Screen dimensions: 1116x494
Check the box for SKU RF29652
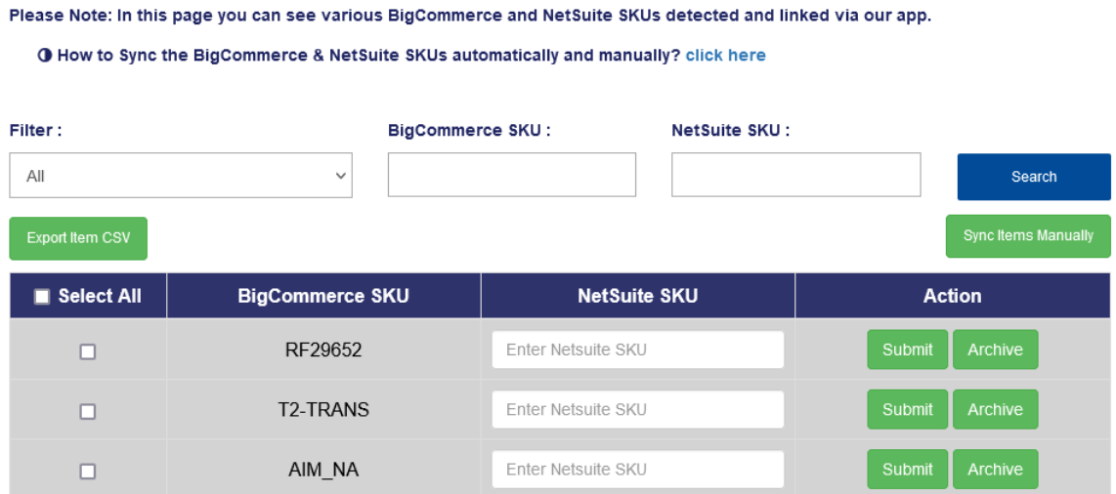click(88, 351)
